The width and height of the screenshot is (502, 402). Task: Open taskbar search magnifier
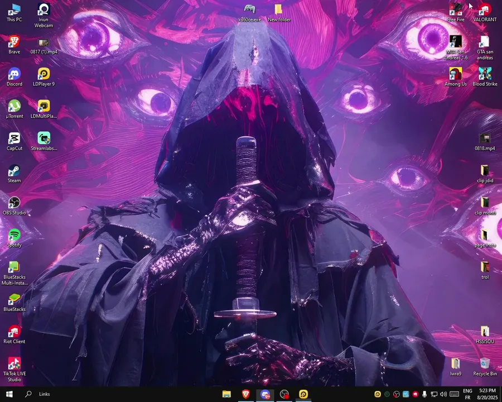pyautogui.click(x=28, y=394)
